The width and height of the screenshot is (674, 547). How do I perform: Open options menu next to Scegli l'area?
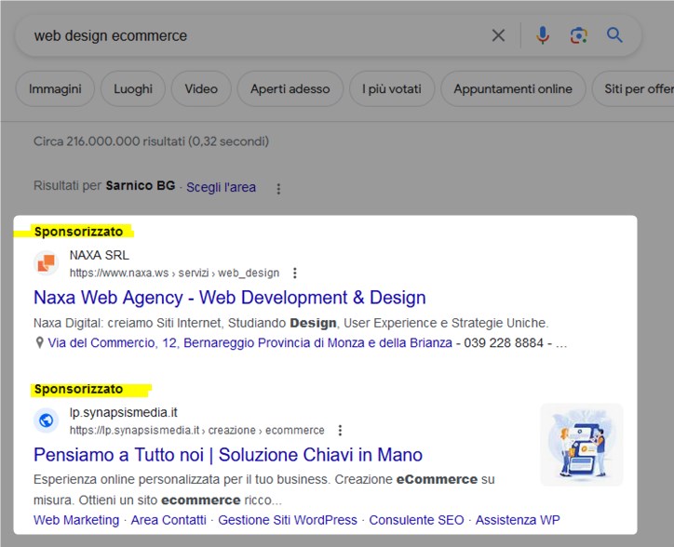tap(278, 189)
